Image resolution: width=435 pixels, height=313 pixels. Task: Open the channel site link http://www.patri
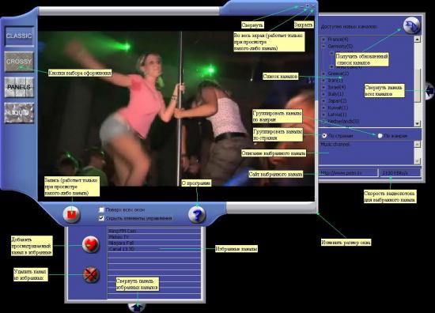click(x=348, y=173)
